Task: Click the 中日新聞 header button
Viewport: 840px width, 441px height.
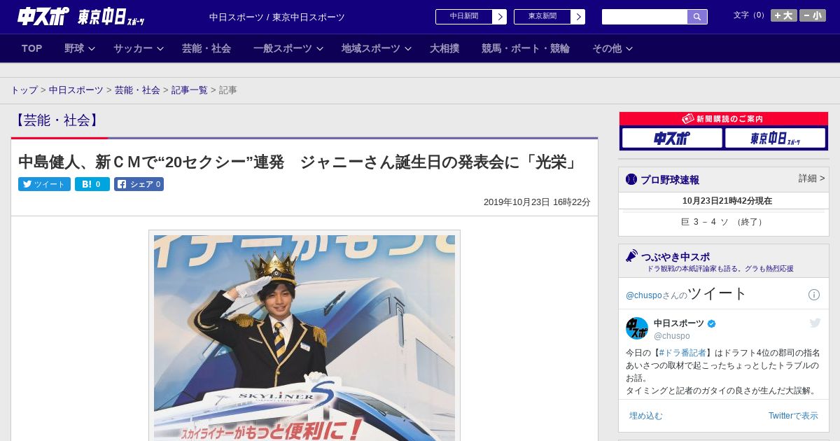Action: [x=464, y=17]
